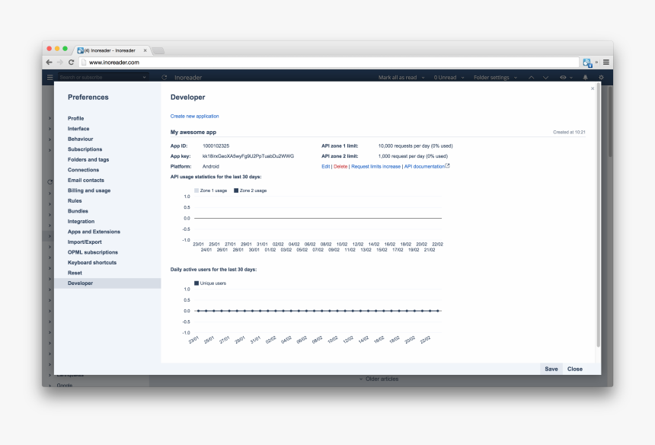
Task: Refresh the Inoreader feed
Action: coord(165,77)
